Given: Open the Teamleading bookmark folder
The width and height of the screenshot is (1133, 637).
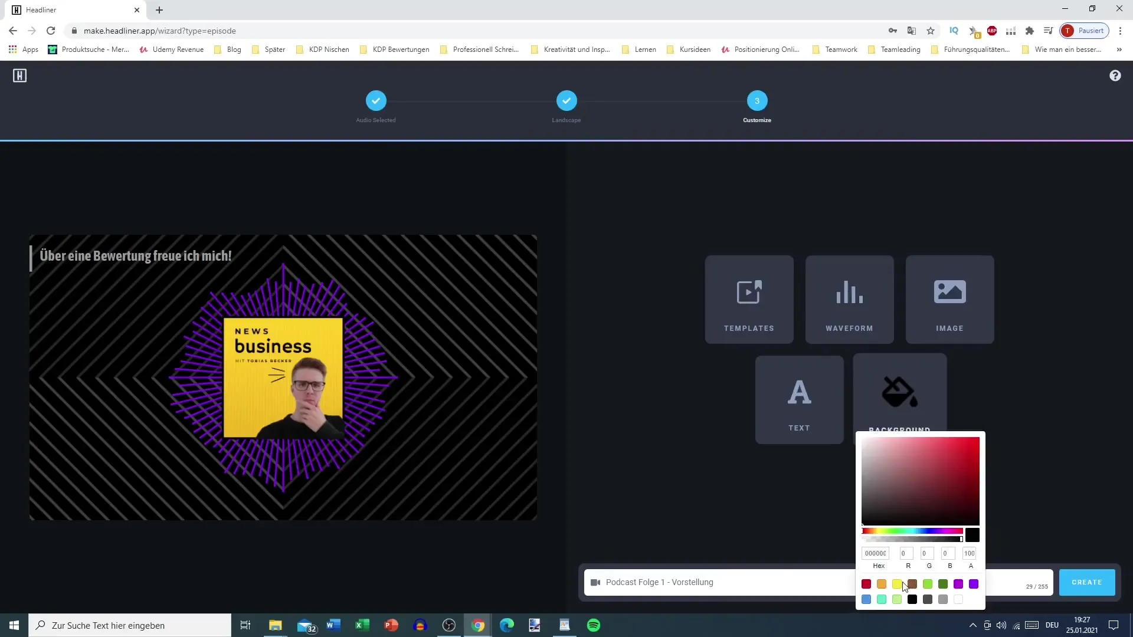Looking at the screenshot, I should [x=895, y=50].
